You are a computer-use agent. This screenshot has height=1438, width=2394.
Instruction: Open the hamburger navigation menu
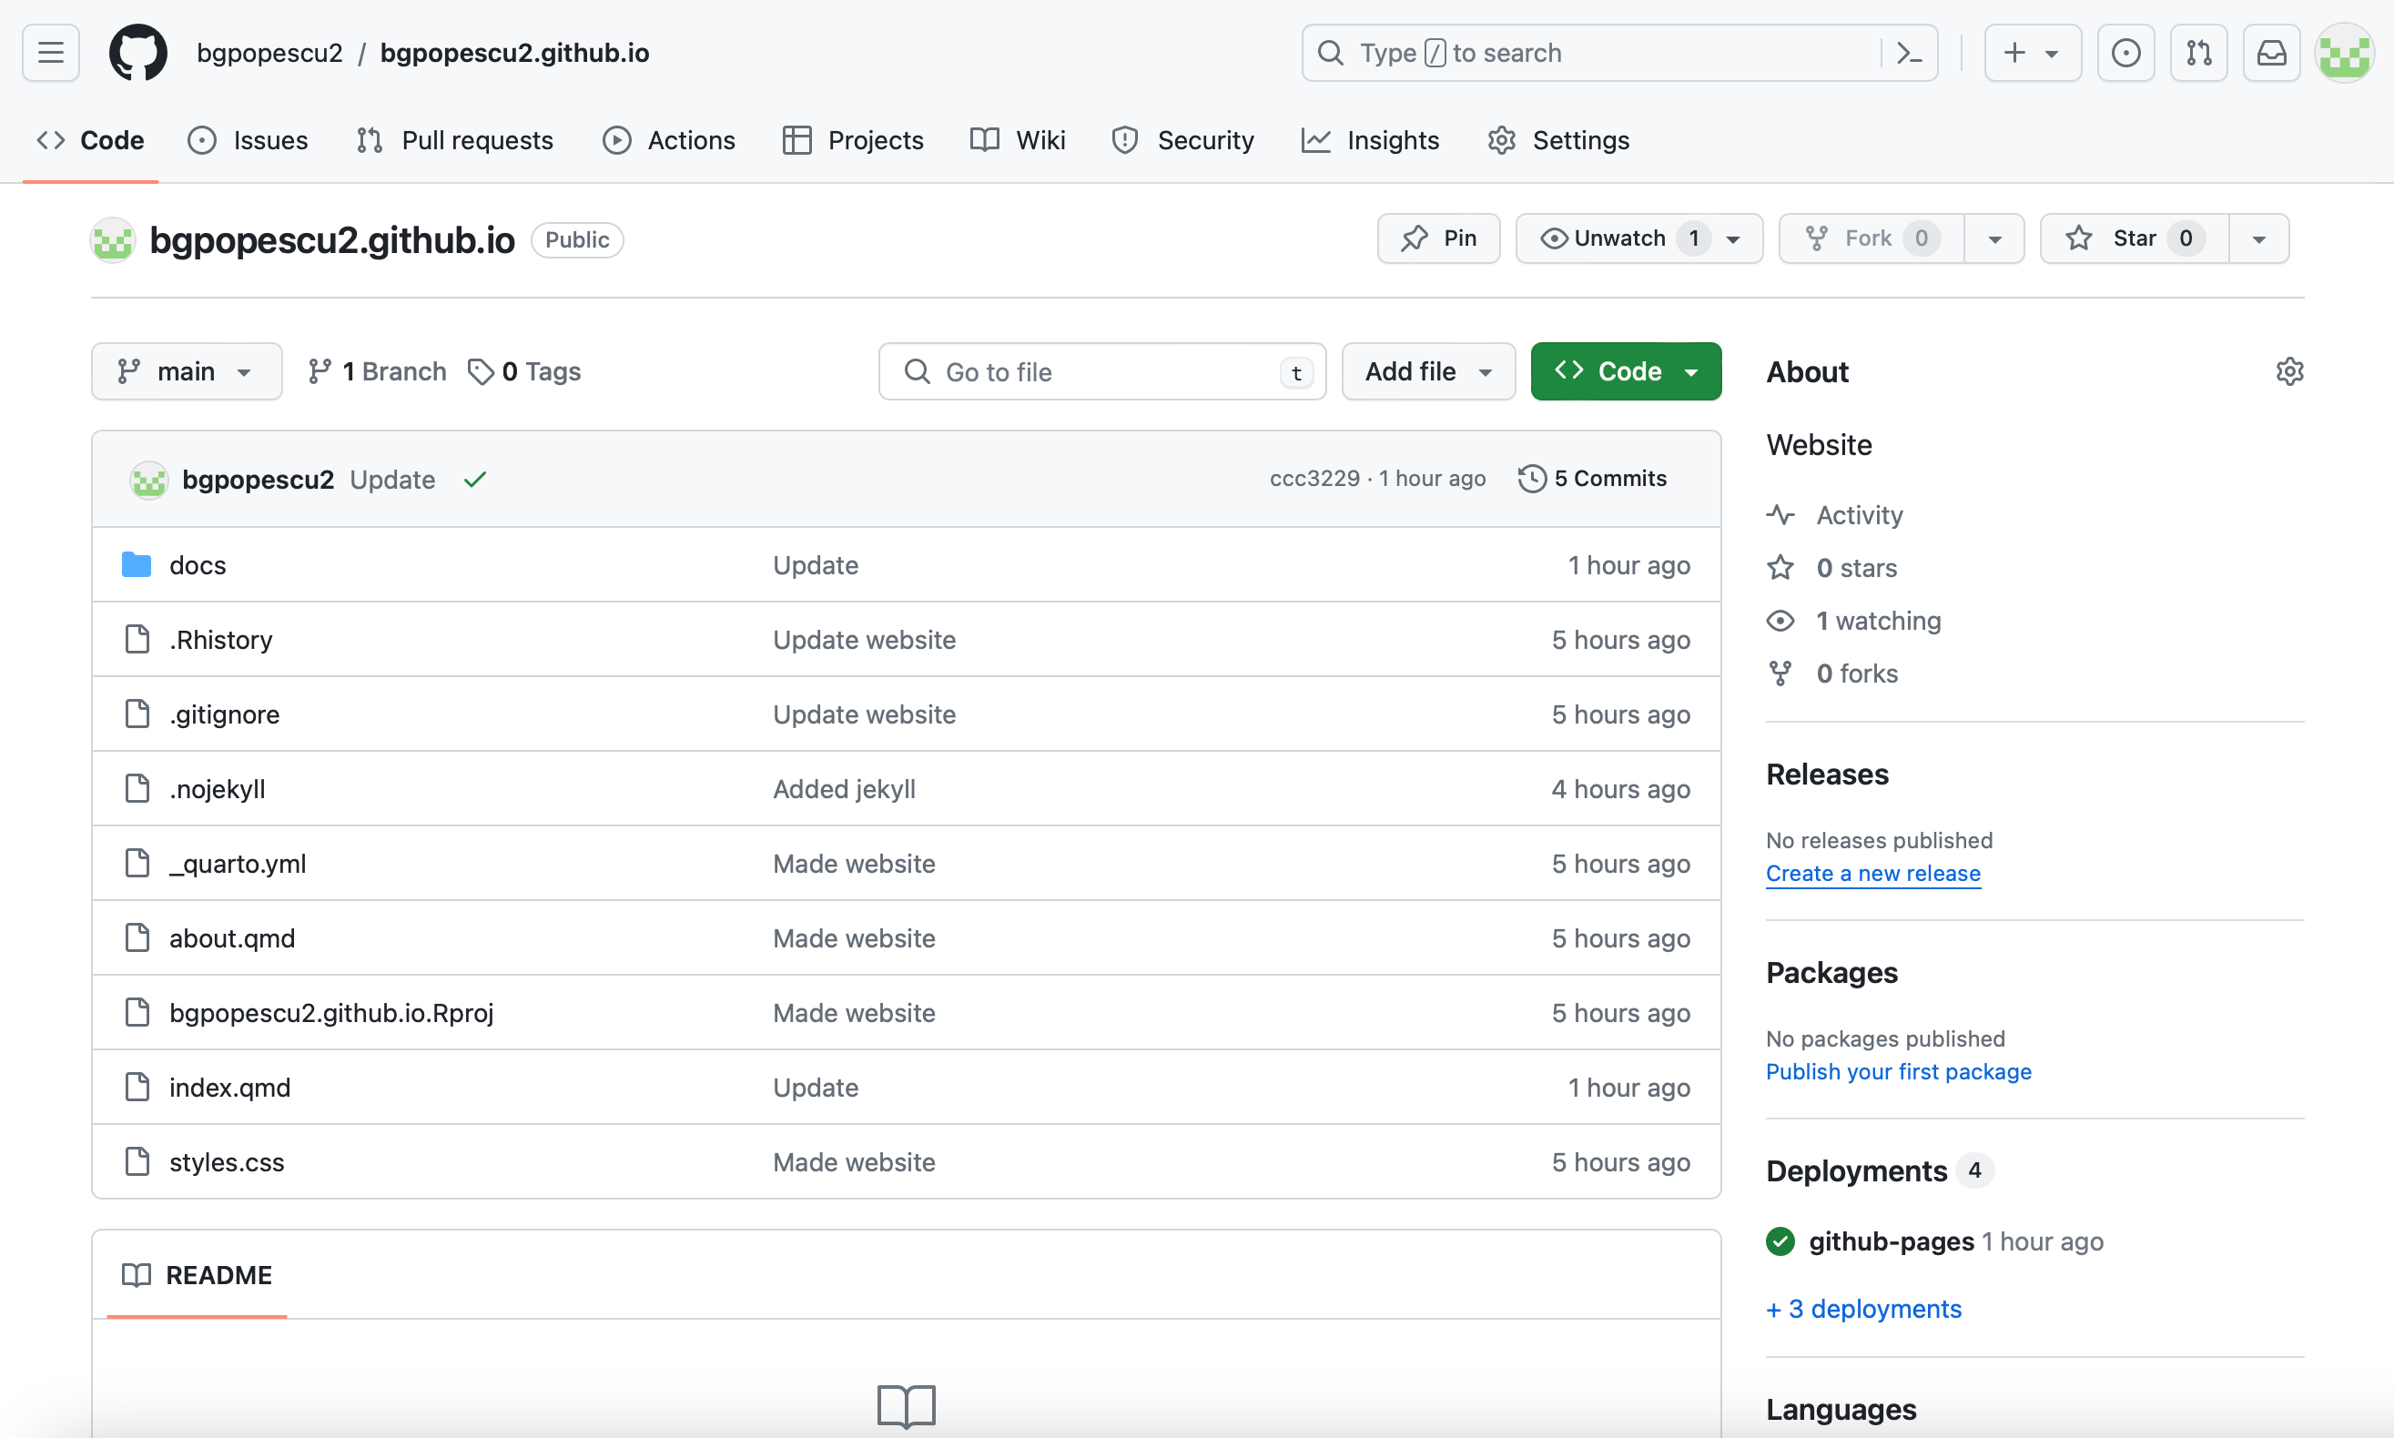(50, 52)
